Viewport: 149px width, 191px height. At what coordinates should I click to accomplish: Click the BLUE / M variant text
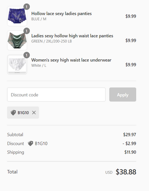[x=39, y=19]
